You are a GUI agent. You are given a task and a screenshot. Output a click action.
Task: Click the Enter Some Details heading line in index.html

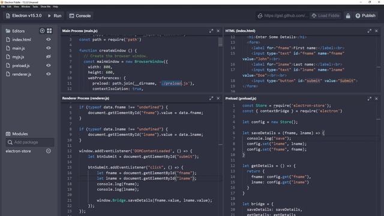pos(277,37)
